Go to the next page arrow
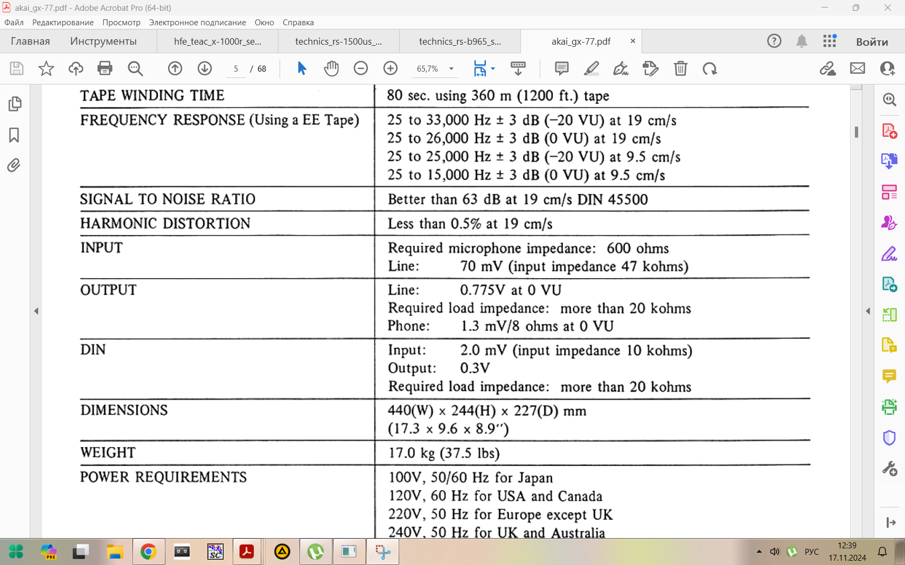Viewport: 905px width, 565px height. [x=205, y=68]
